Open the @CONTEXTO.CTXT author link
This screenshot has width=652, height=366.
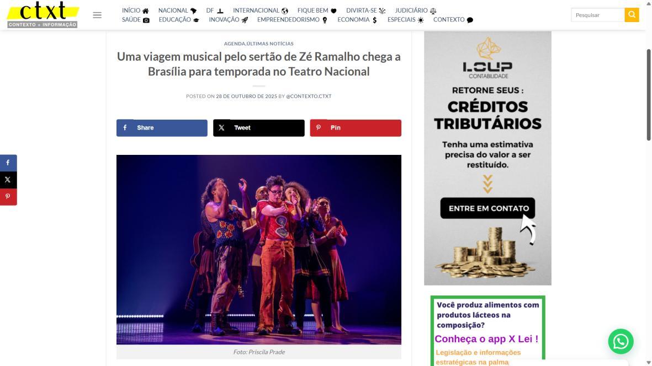(309, 96)
